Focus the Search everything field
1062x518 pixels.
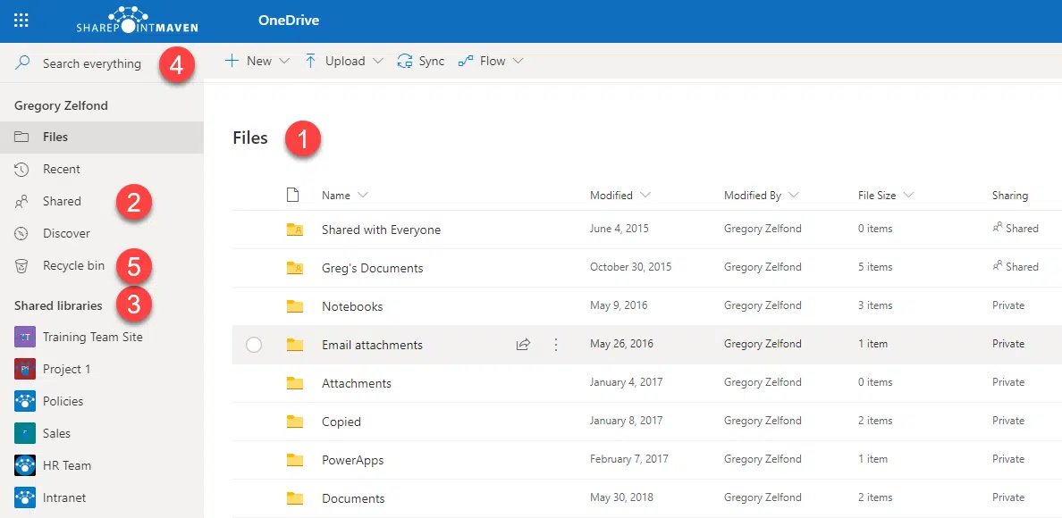[x=91, y=63]
